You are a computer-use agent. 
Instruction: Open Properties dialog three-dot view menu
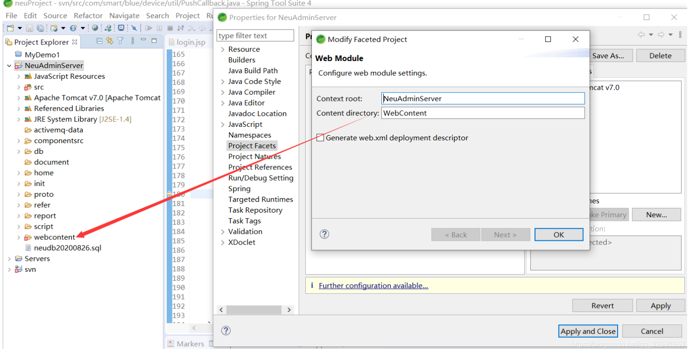(681, 34)
